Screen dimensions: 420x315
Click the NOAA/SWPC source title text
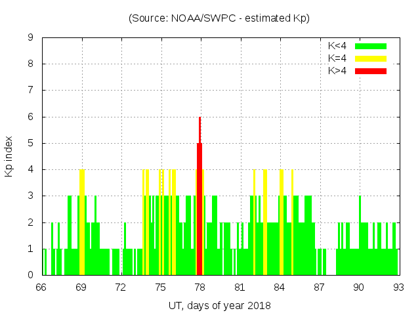pos(219,18)
